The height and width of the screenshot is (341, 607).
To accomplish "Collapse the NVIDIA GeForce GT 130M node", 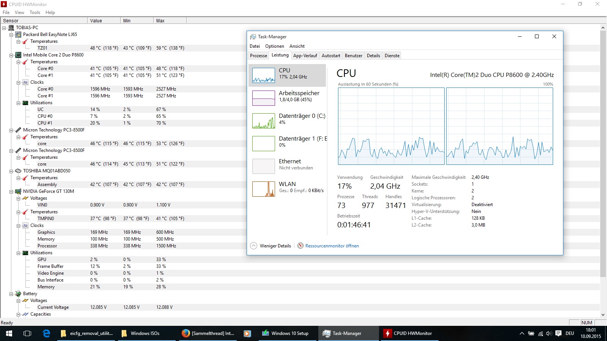I will click(x=11, y=191).
